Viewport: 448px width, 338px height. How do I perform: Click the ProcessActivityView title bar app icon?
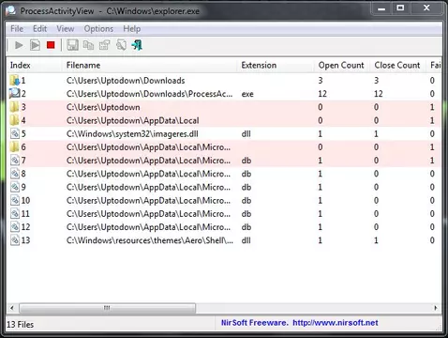click(11, 10)
